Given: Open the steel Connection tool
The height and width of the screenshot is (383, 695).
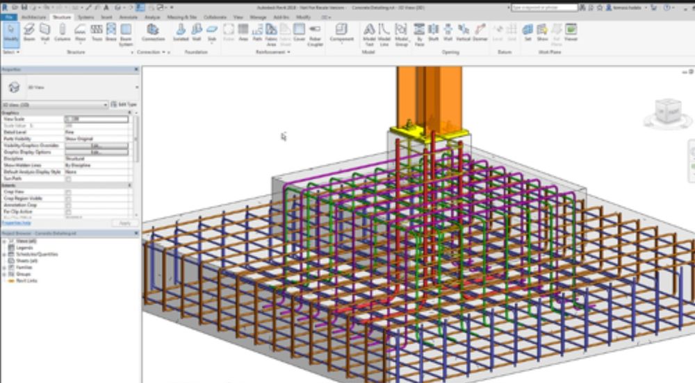Looking at the screenshot, I should tap(154, 33).
